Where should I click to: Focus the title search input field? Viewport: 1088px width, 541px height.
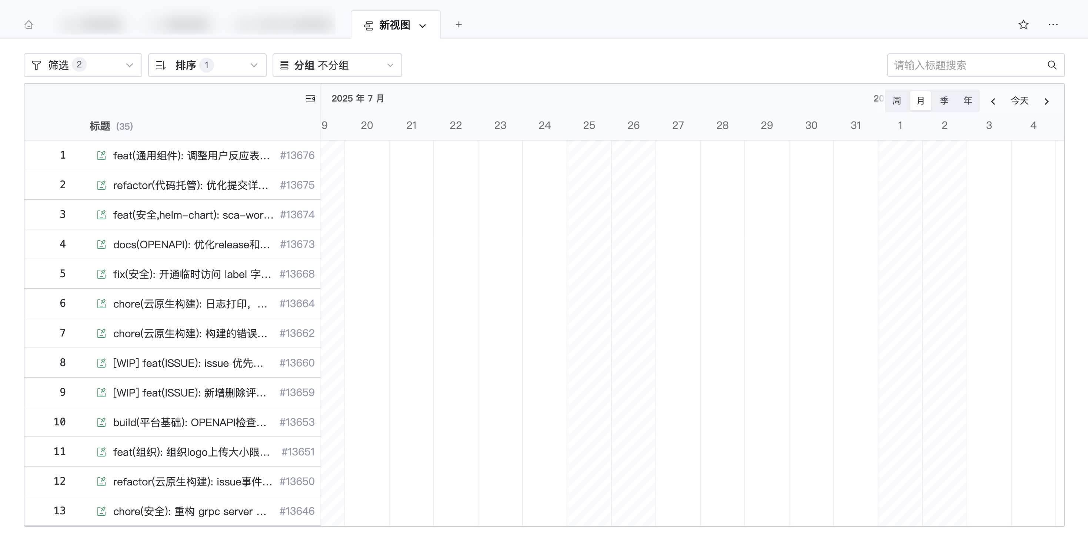[x=963, y=65]
